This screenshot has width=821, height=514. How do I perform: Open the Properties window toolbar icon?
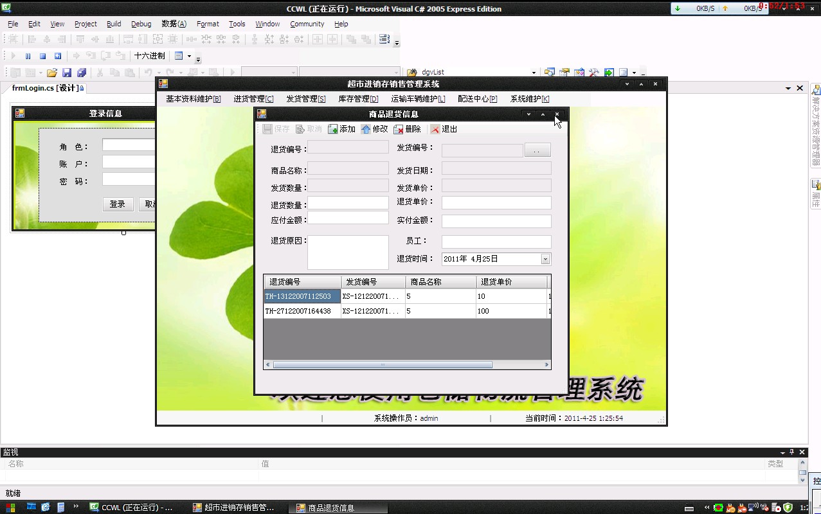(x=564, y=73)
